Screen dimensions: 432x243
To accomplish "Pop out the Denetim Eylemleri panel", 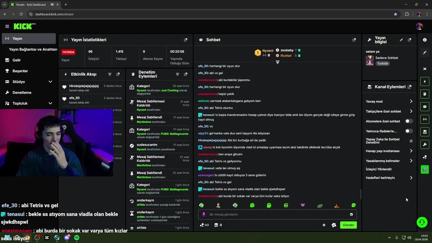I will tap(186, 74).
